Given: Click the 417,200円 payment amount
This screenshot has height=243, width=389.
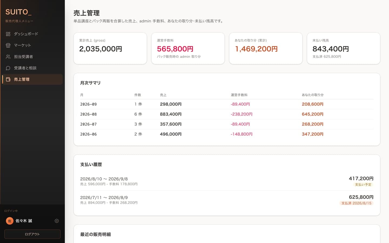Looking at the screenshot, I should click(x=361, y=178).
